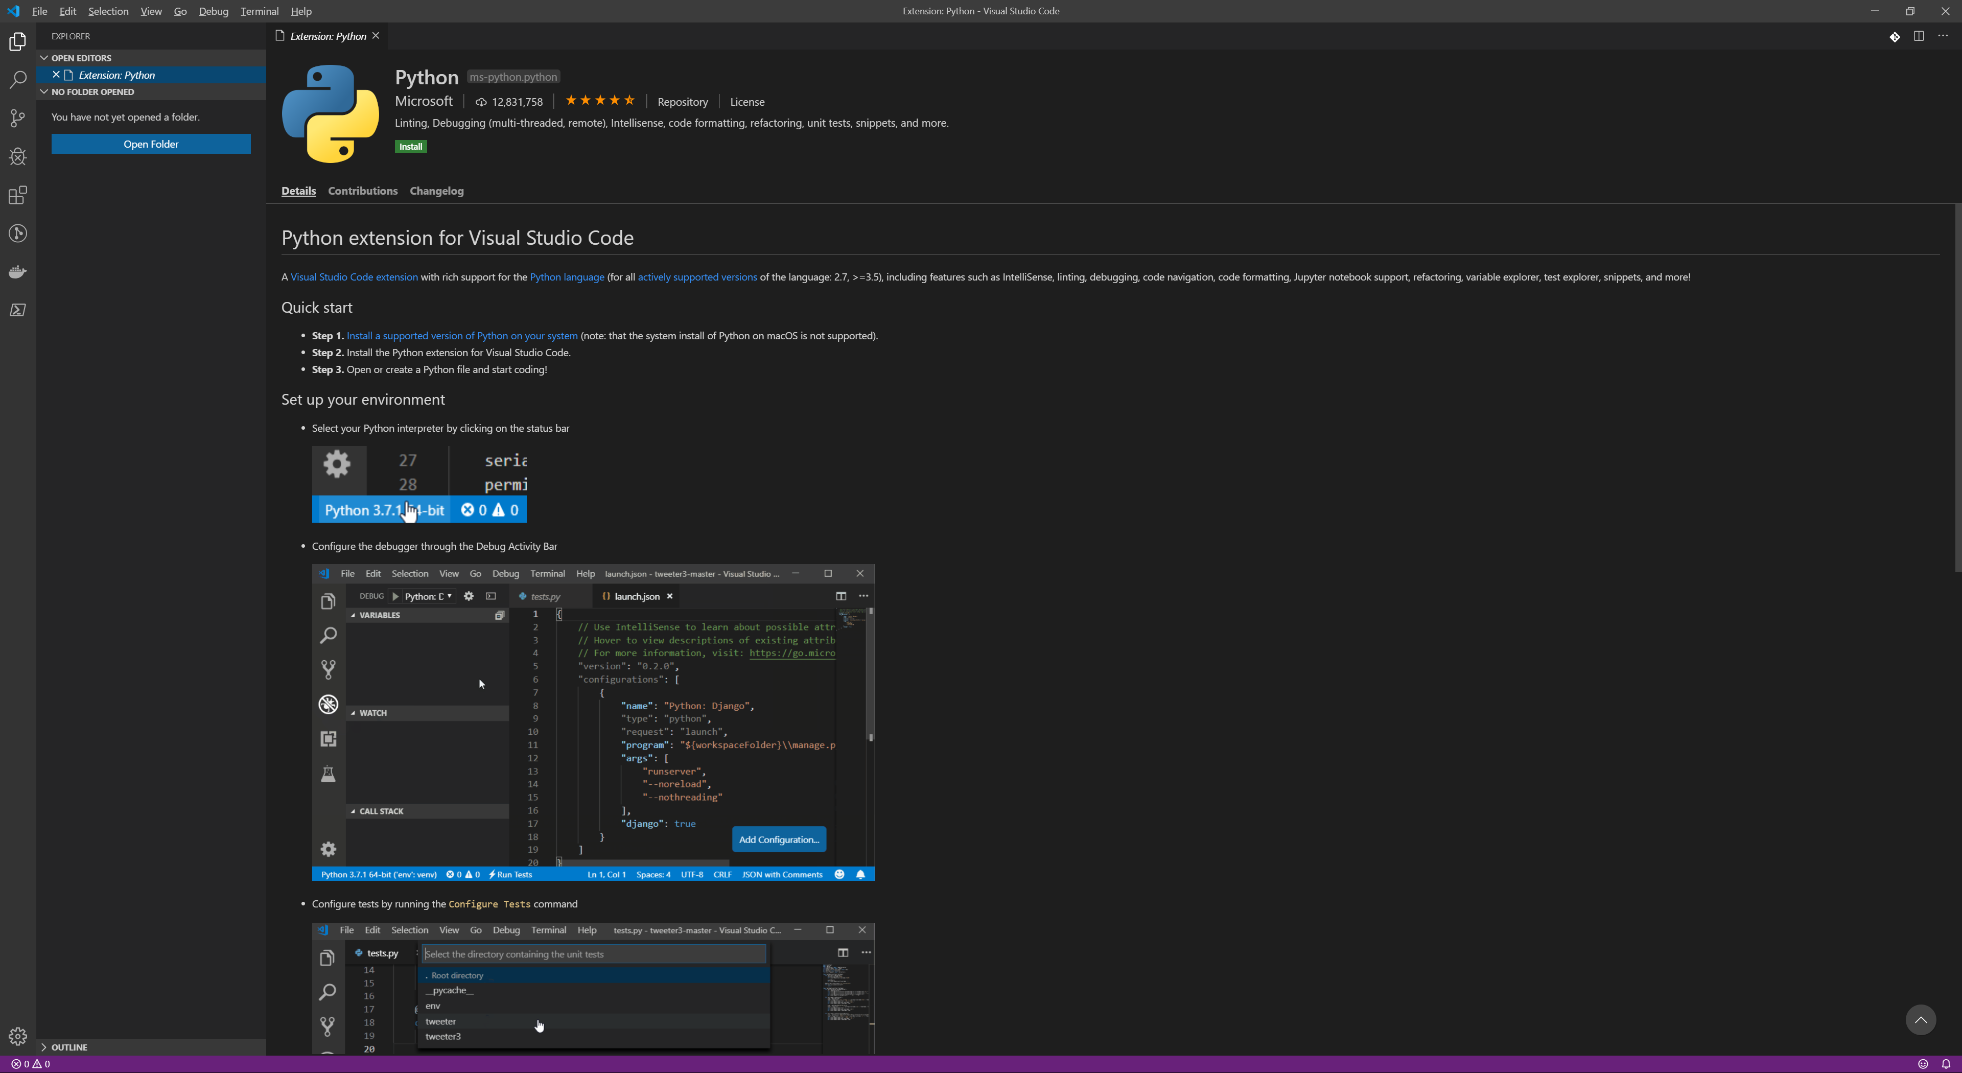Open the Details tab on extension page
This screenshot has width=1962, height=1073.
(x=297, y=190)
